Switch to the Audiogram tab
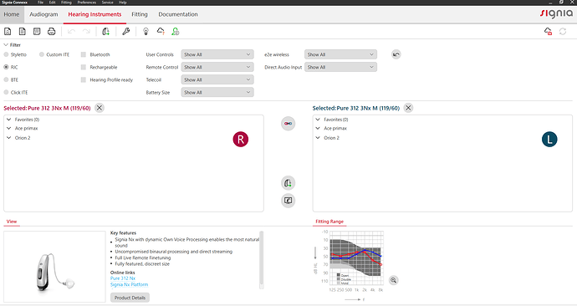The image size is (577, 306). (43, 14)
